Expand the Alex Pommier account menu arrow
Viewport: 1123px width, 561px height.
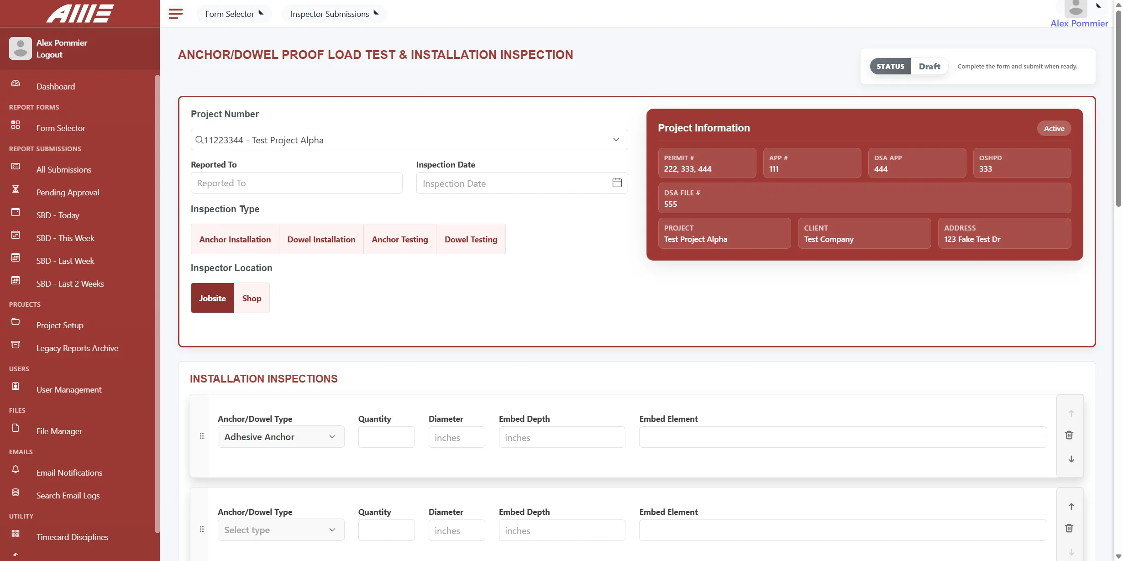click(1099, 5)
